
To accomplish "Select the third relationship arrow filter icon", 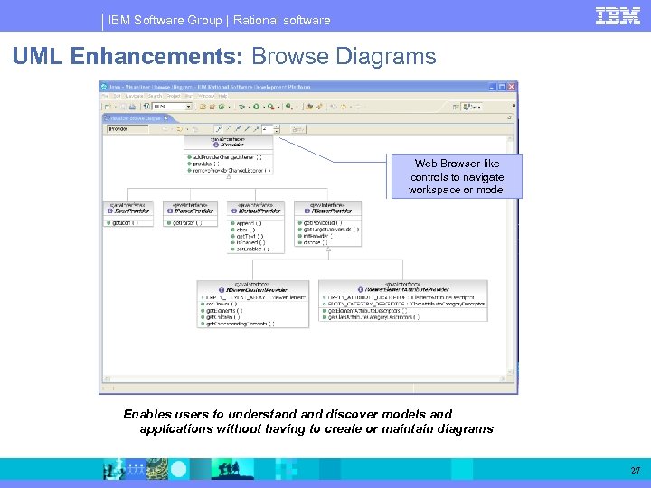I will (238, 129).
